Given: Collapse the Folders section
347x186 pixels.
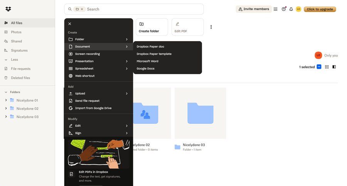Looking at the screenshot, I should (6, 92).
